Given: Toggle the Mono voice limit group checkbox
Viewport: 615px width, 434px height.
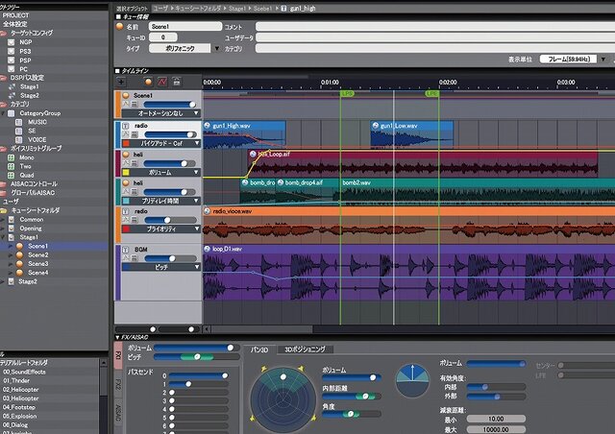Looking at the screenshot, I should point(11,157).
